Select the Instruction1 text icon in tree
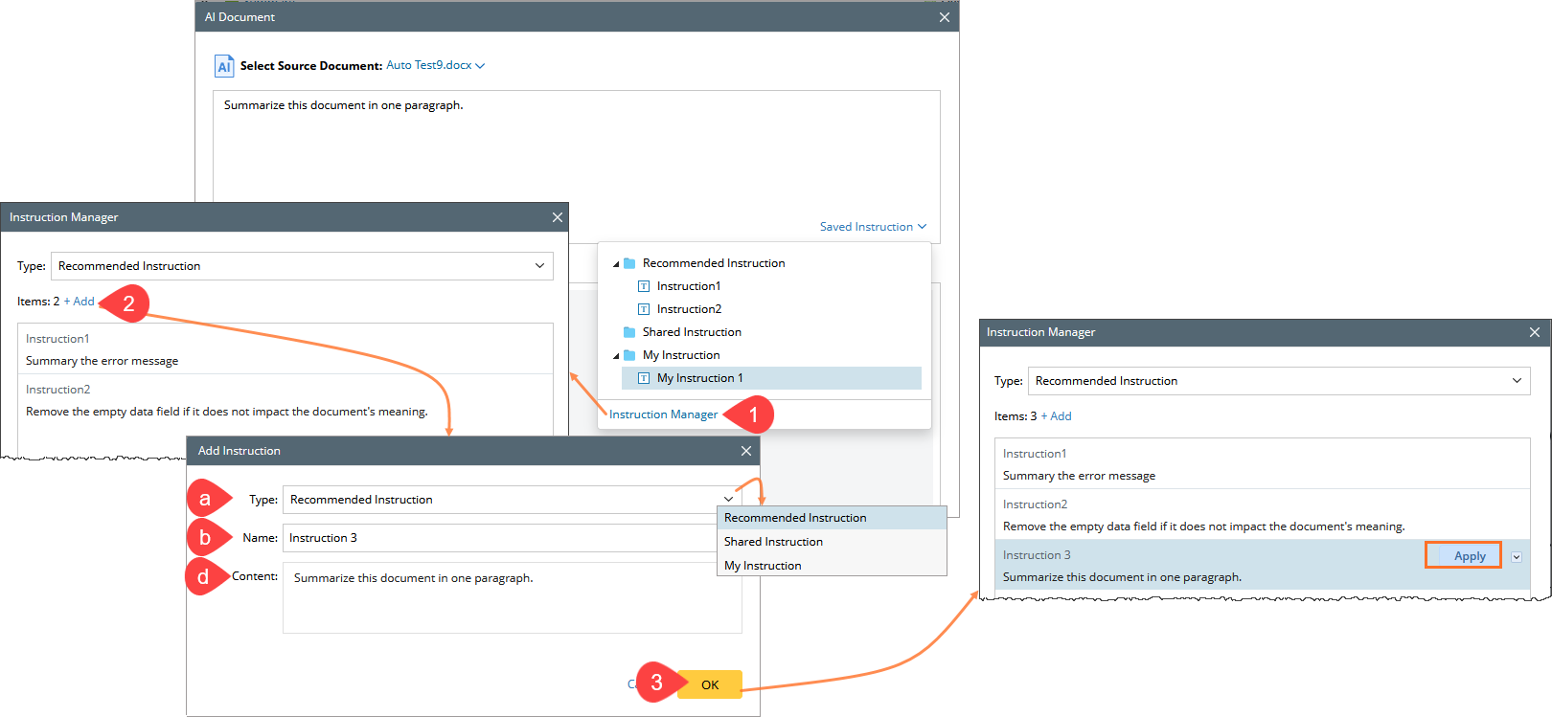Screen dimensions: 1552x717 tap(644, 286)
